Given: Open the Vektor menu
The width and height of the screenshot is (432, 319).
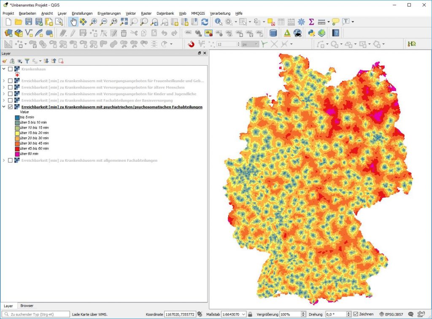Looking at the screenshot, I should [x=131, y=13].
